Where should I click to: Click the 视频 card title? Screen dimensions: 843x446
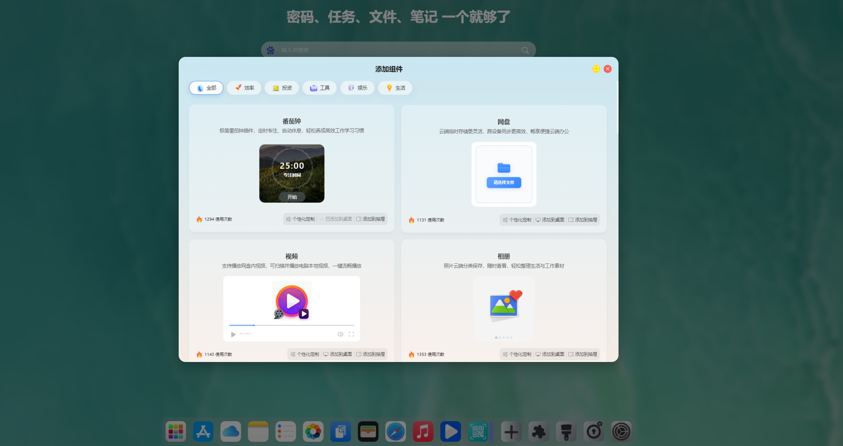(x=292, y=257)
